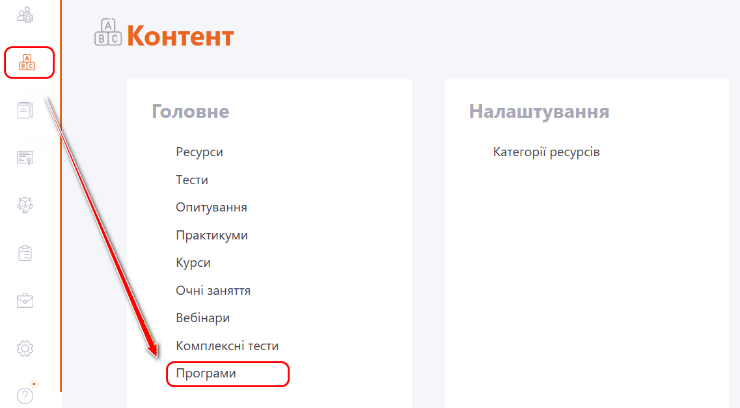This screenshot has width=740, height=408.
Task: Open the certificate sidebar icon
Action: pos(25,157)
